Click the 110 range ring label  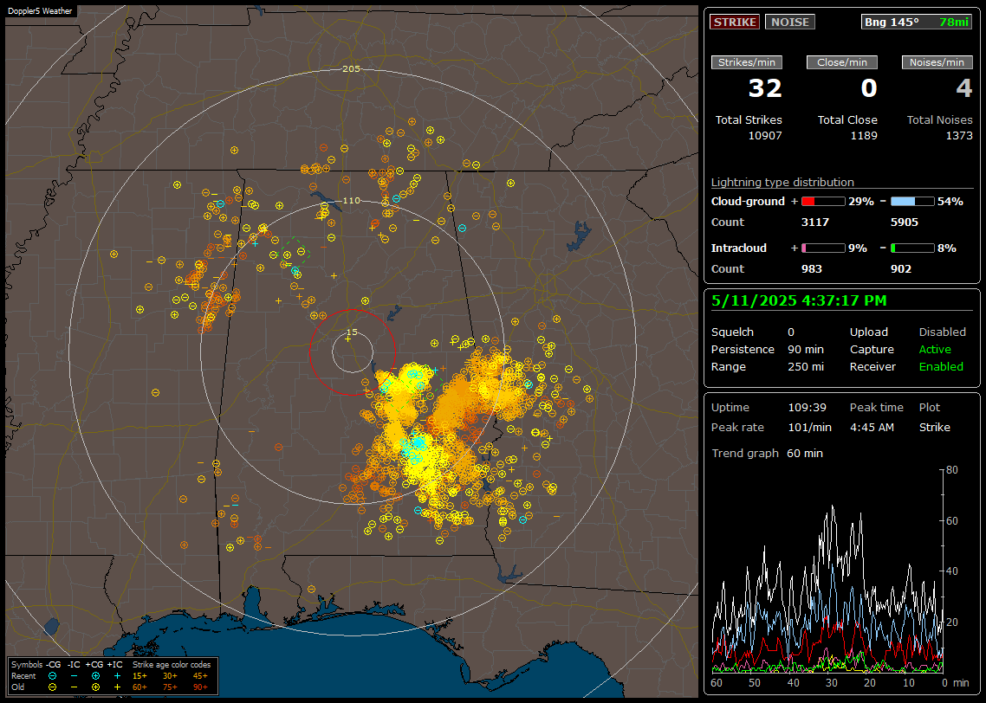pyautogui.click(x=351, y=201)
